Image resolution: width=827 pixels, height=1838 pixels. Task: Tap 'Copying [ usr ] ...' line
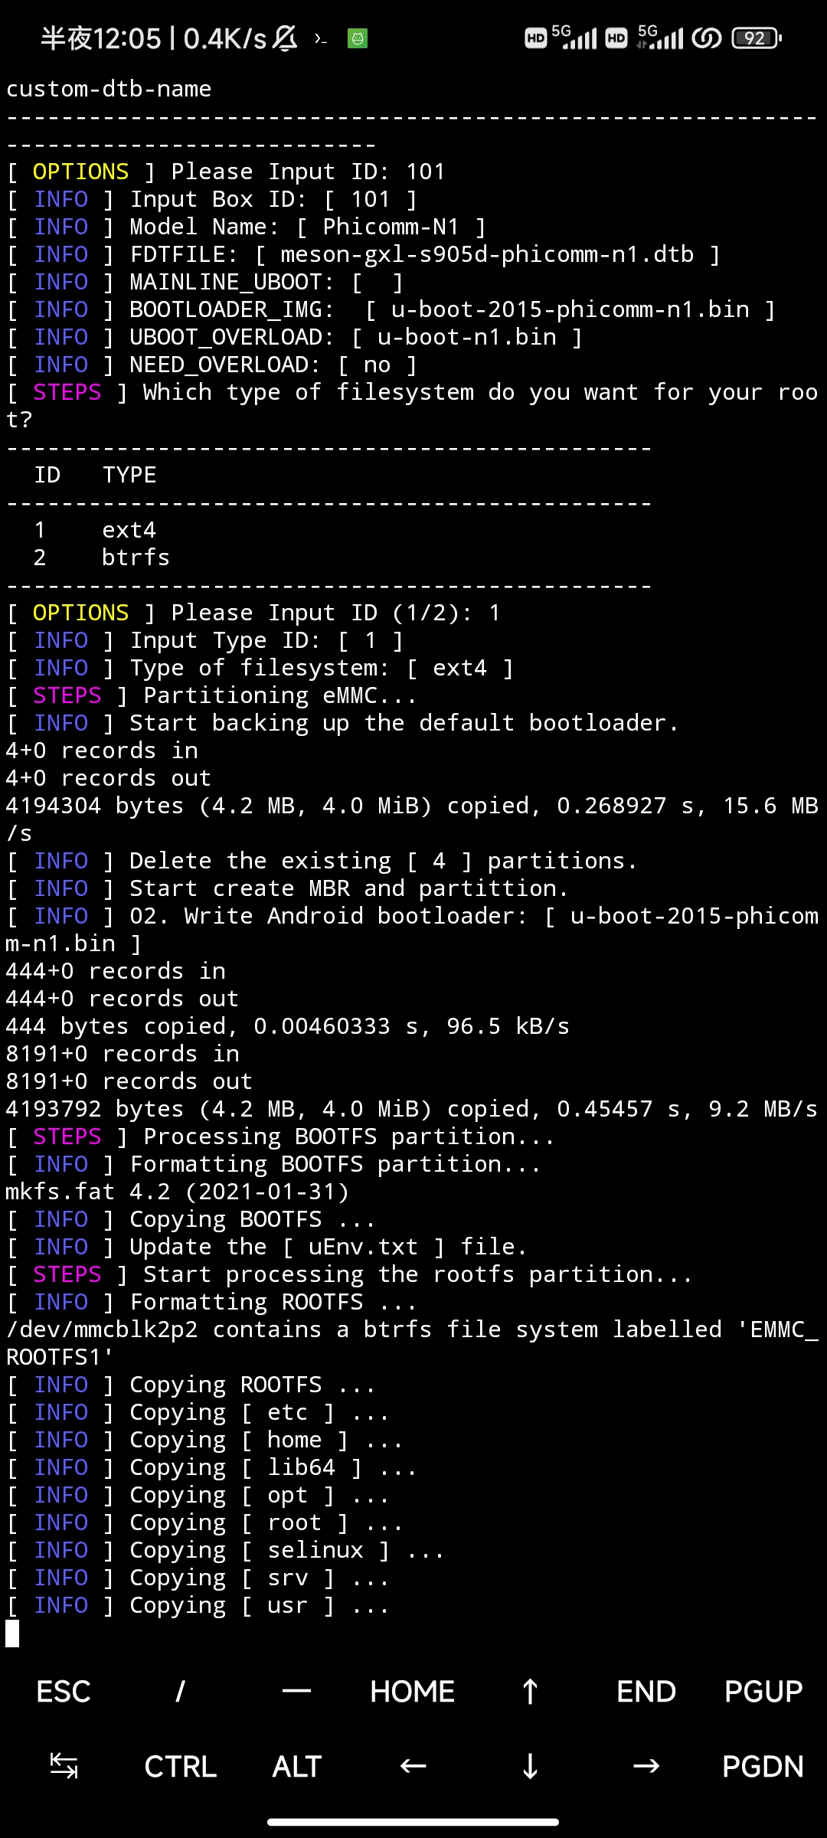point(198,1605)
